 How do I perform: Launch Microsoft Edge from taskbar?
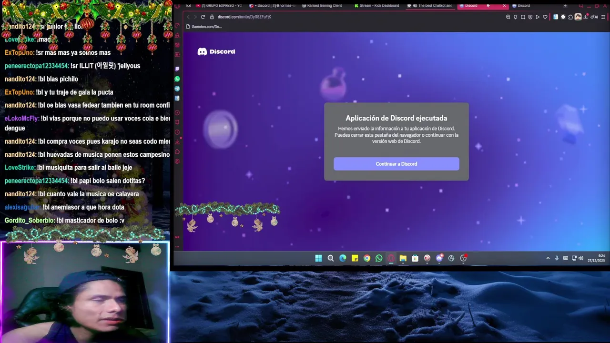[343, 258]
